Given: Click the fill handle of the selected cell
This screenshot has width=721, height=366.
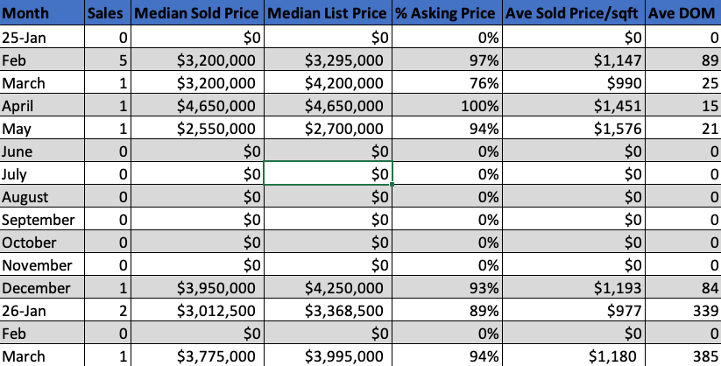Looking at the screenshot, I should pyautogui.click(x=393, y=185).
